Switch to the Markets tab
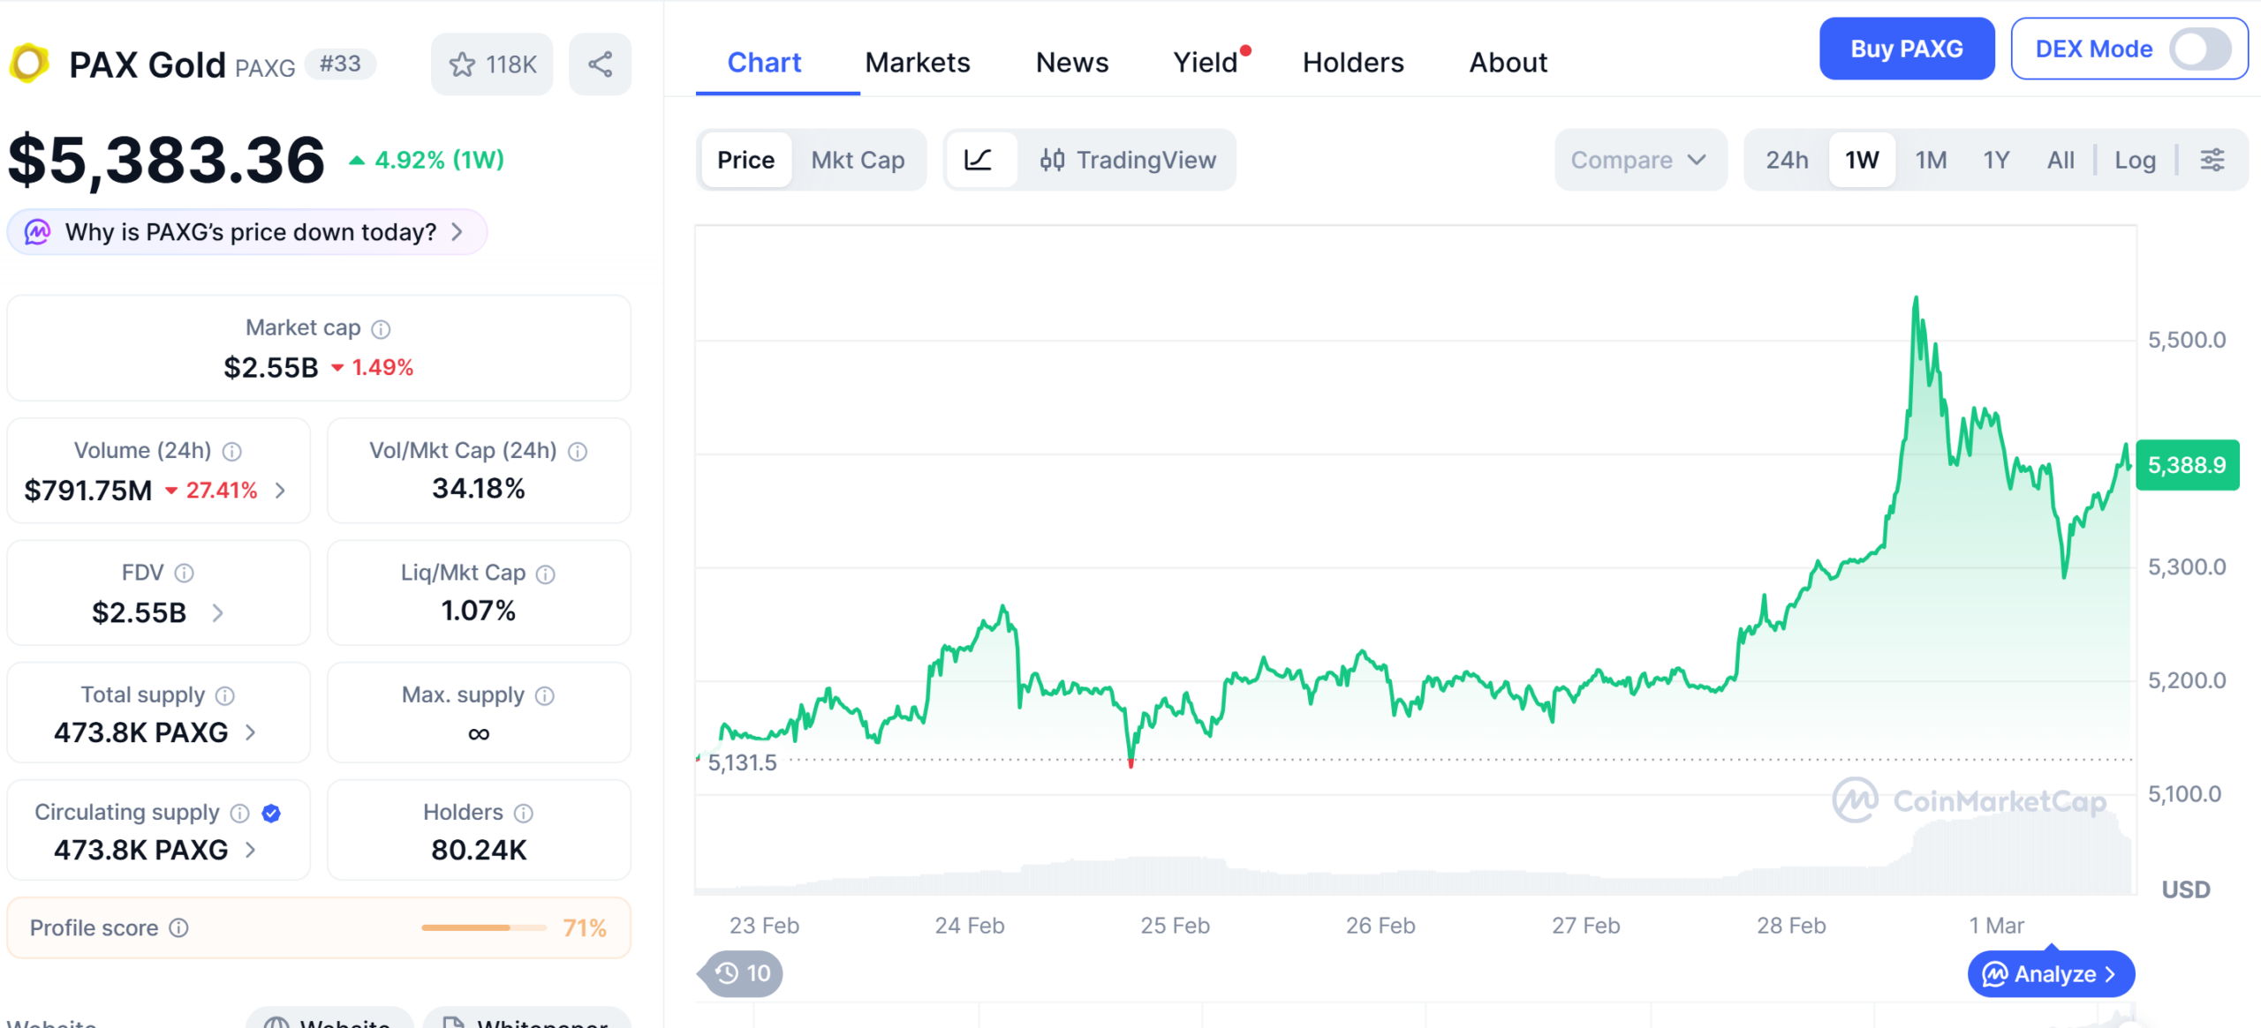The image size is (2261, 1028). [x=918, y=62]
